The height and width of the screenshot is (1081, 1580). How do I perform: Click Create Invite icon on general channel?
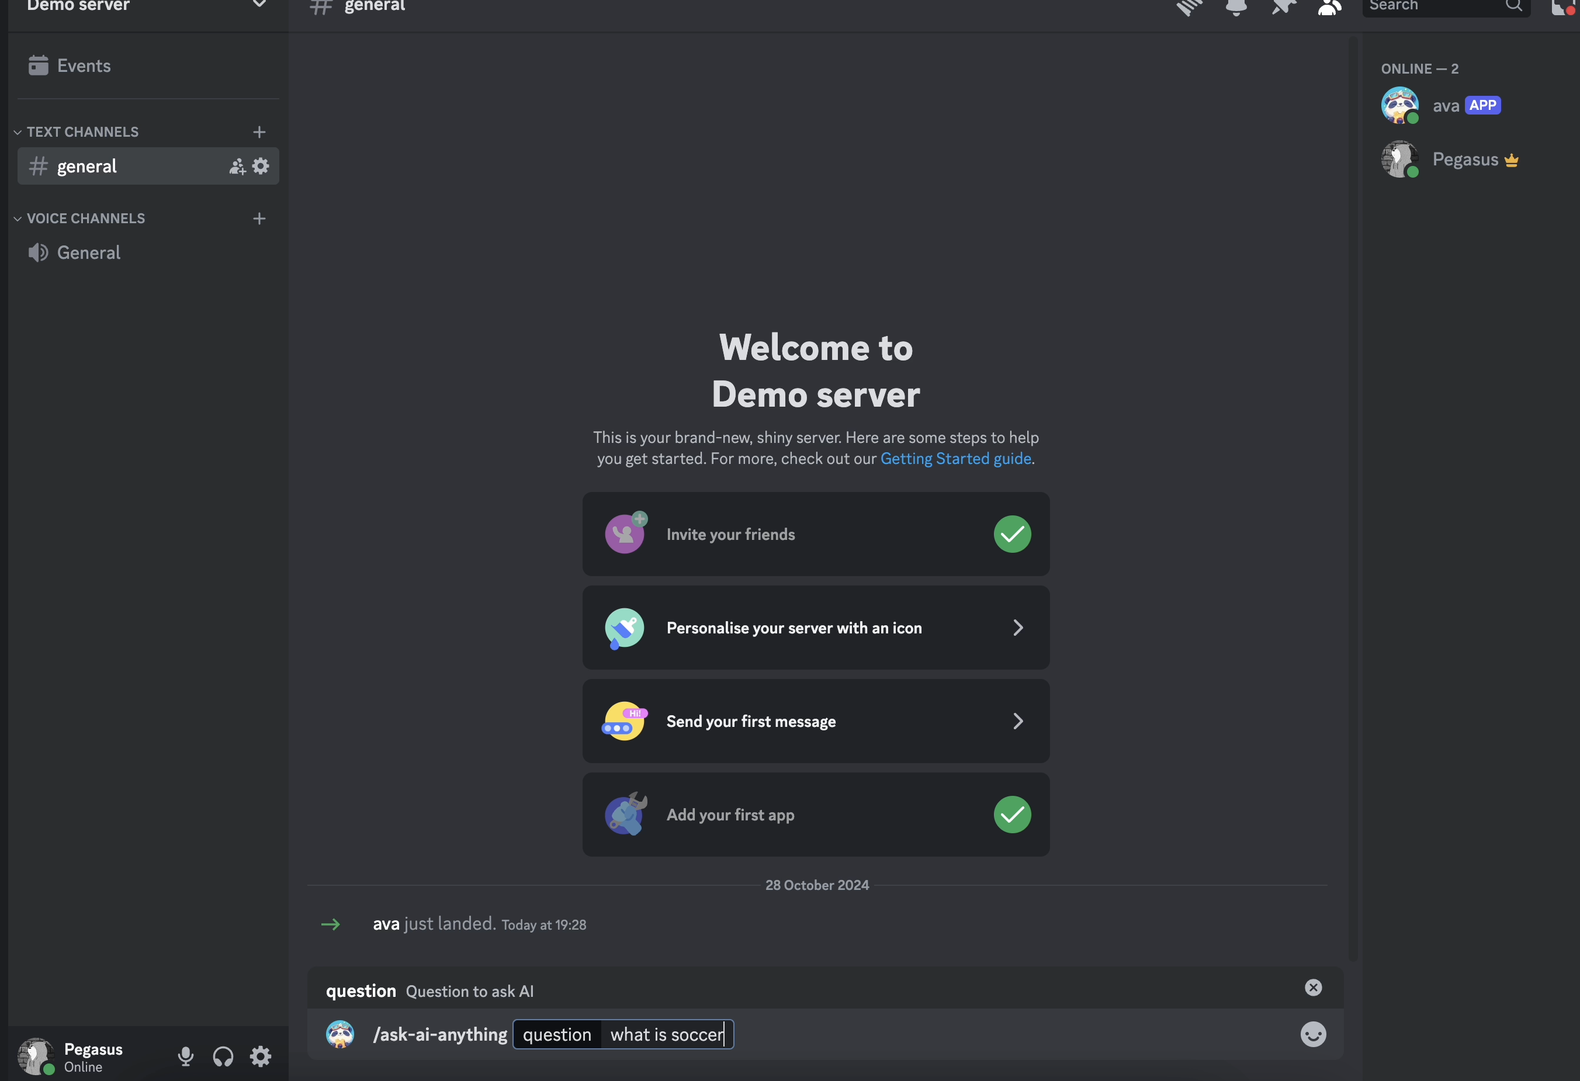coord(237,167)
